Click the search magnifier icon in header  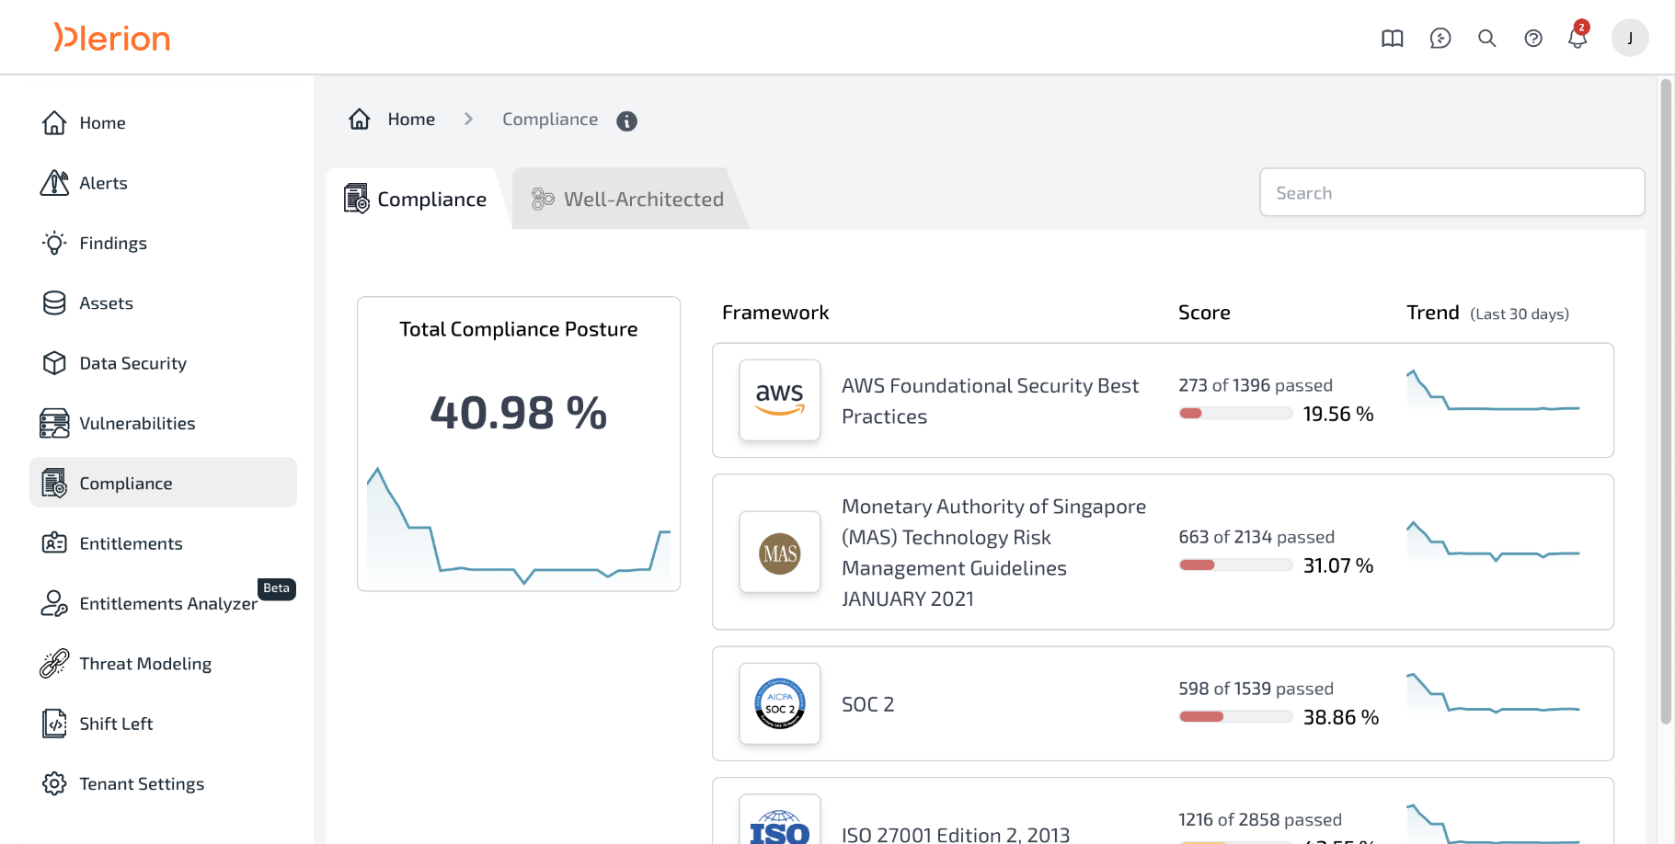[1486, 39]
